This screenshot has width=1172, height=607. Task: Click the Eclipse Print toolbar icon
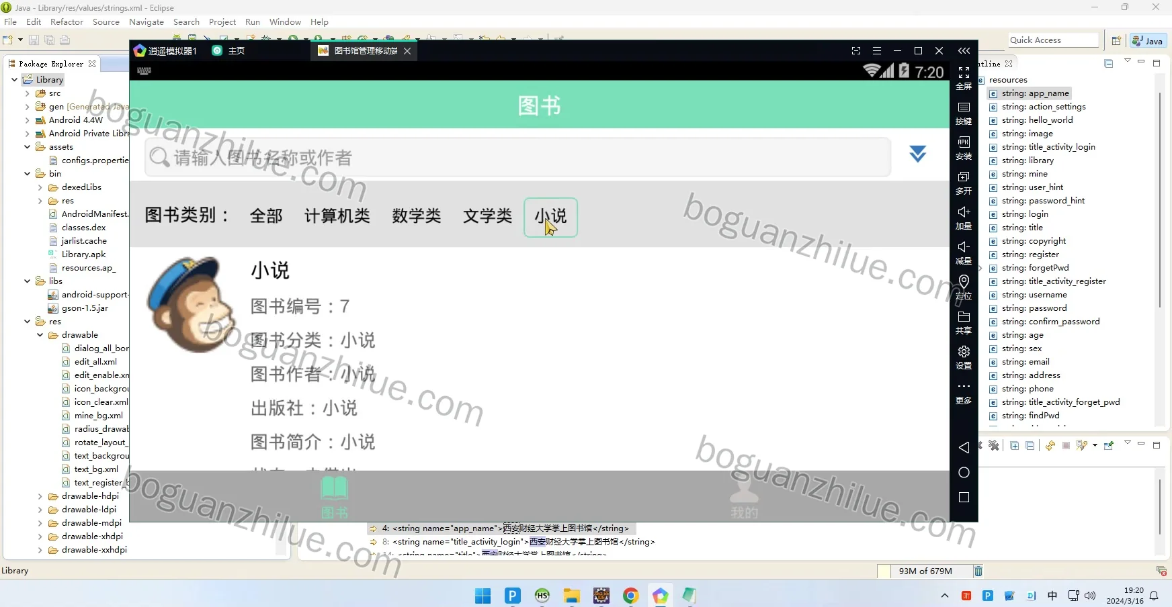[65, 40]
